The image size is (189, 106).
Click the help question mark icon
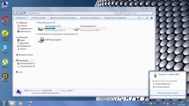[151, 18]
